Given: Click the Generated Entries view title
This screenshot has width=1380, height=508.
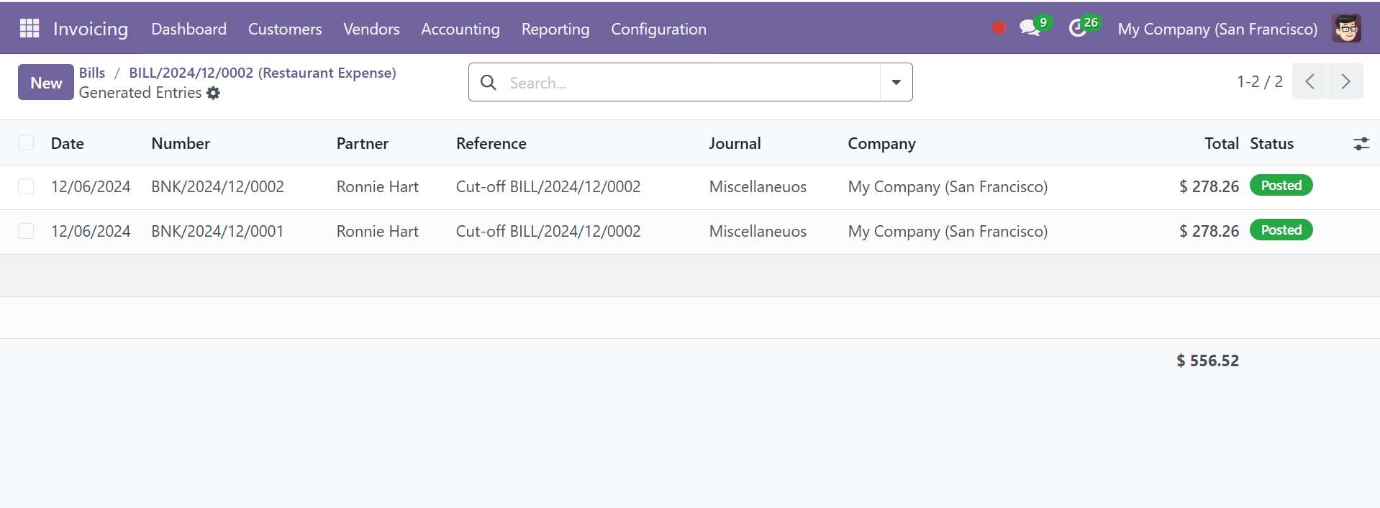Looking at the screenshot, I should click(x=140, y=93).
